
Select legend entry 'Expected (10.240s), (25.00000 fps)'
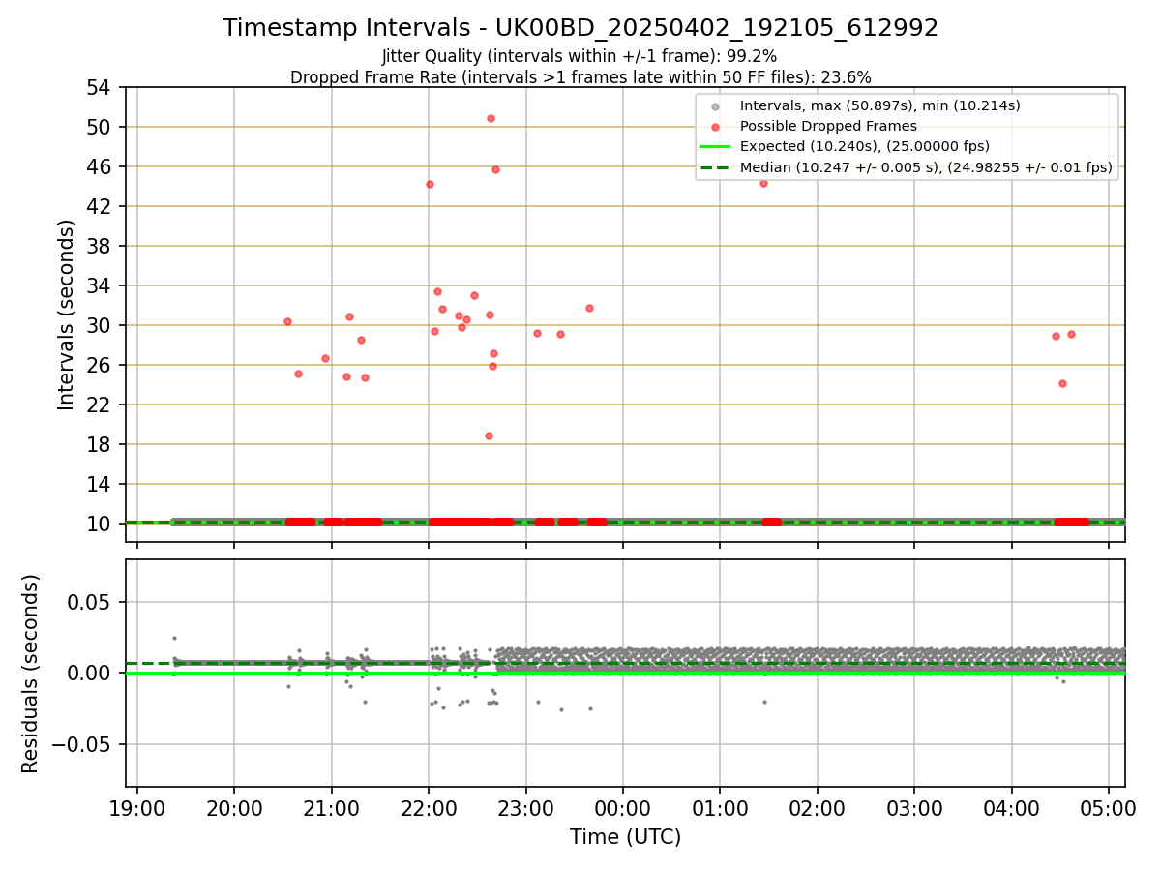[864, 147]
